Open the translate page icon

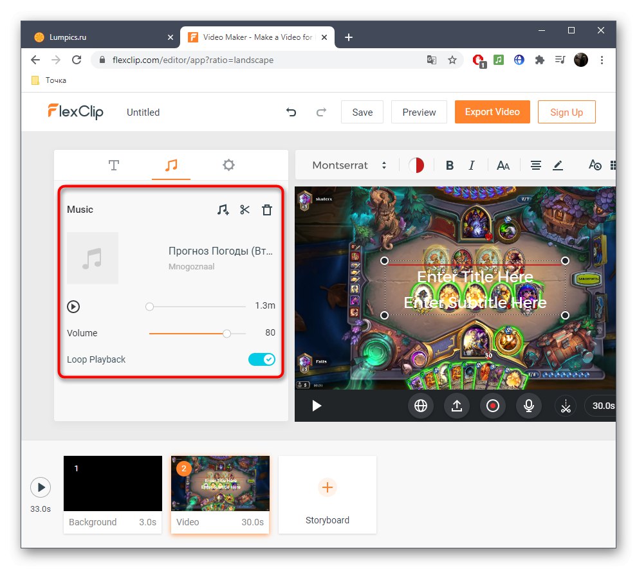click(x=432, y=60)
